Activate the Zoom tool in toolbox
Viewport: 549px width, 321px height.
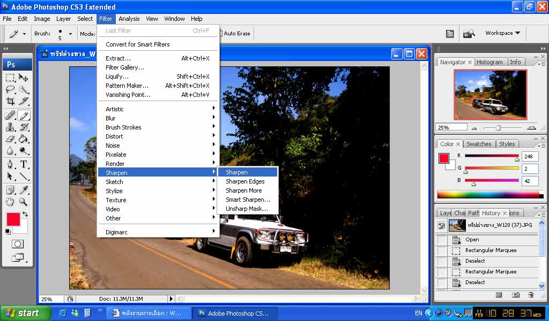(x=24, y=202)
